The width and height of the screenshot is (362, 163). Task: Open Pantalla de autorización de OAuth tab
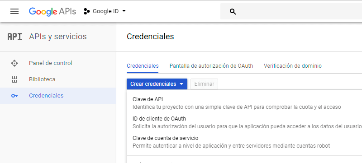click(211, 66)
